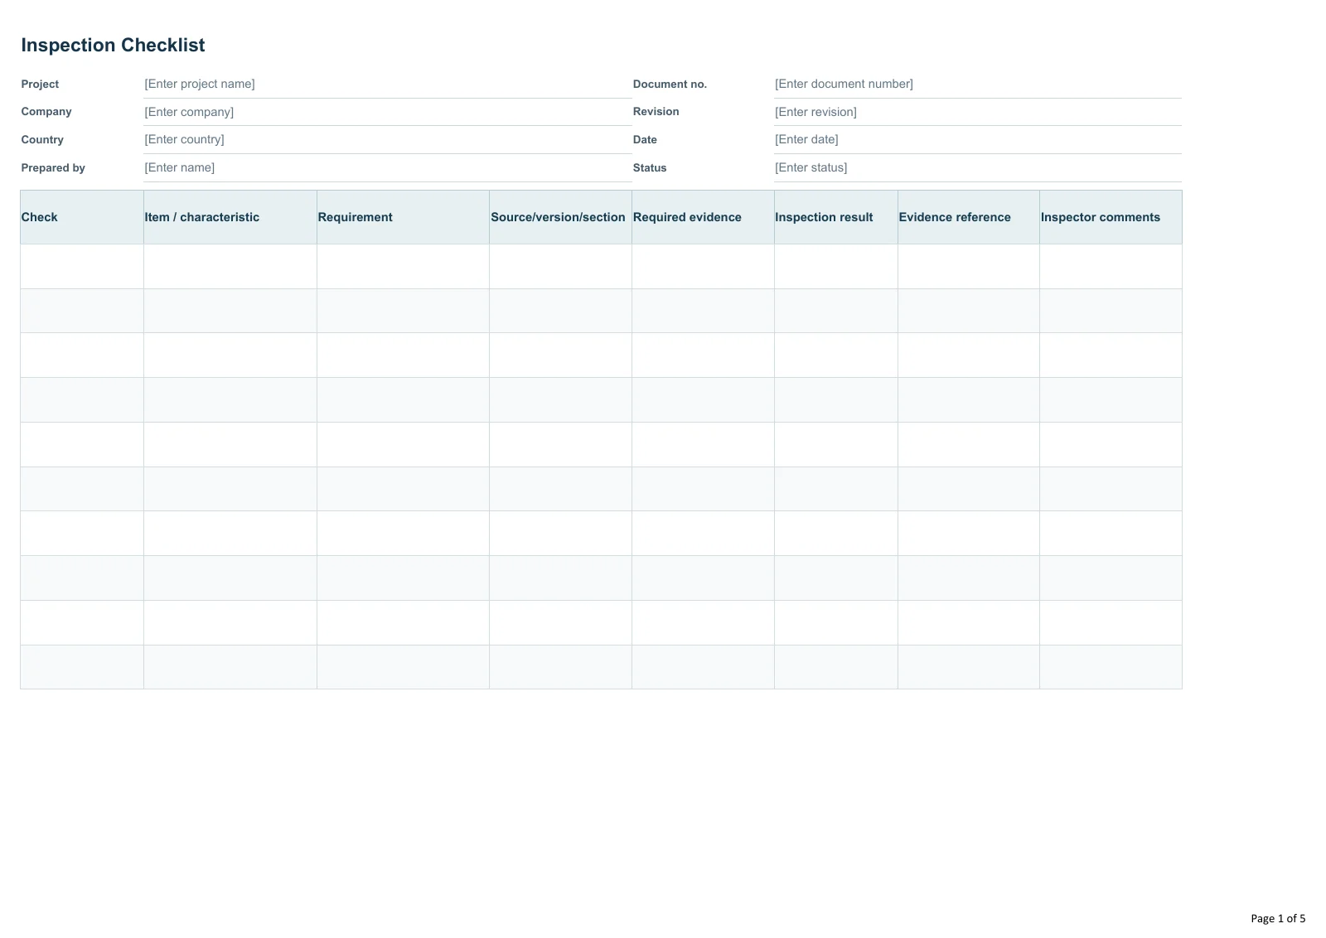Screen dimensions: 1326x938
Task: Click the Revision label
Action: click(x=656, y=112)
